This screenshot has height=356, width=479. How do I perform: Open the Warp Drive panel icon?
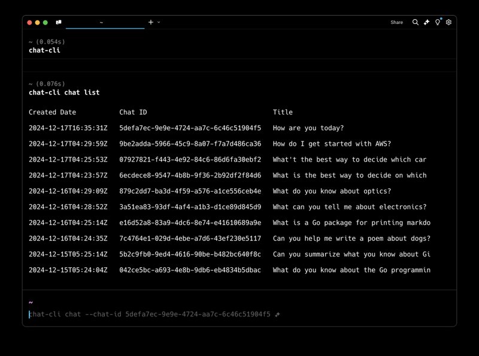59,22
